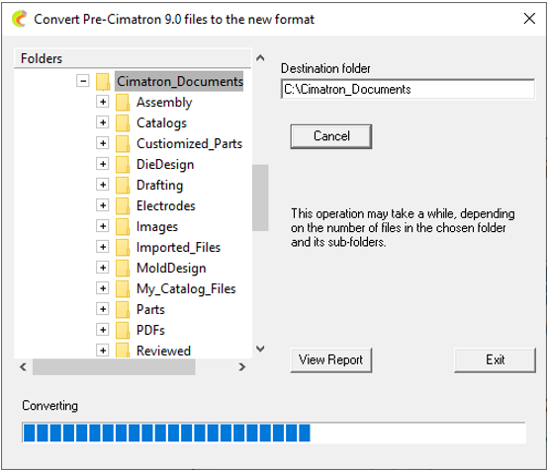This screenshot has width=548, height=472.
Task: Click the Imported_Files folder icon
Action: point(123,248)
